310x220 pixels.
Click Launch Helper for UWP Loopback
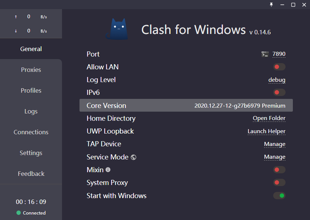(x=267, y=131)
